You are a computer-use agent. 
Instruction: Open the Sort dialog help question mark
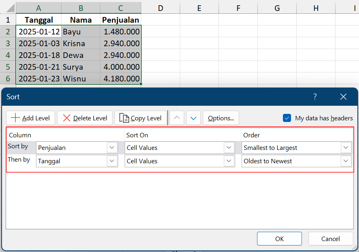(x=315, y=97)
